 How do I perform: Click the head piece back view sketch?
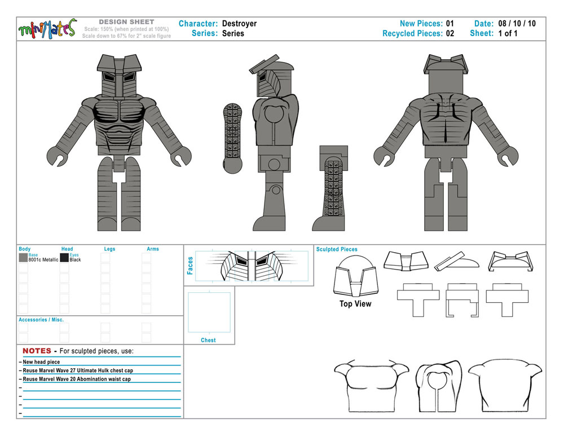tap(510, 261)
